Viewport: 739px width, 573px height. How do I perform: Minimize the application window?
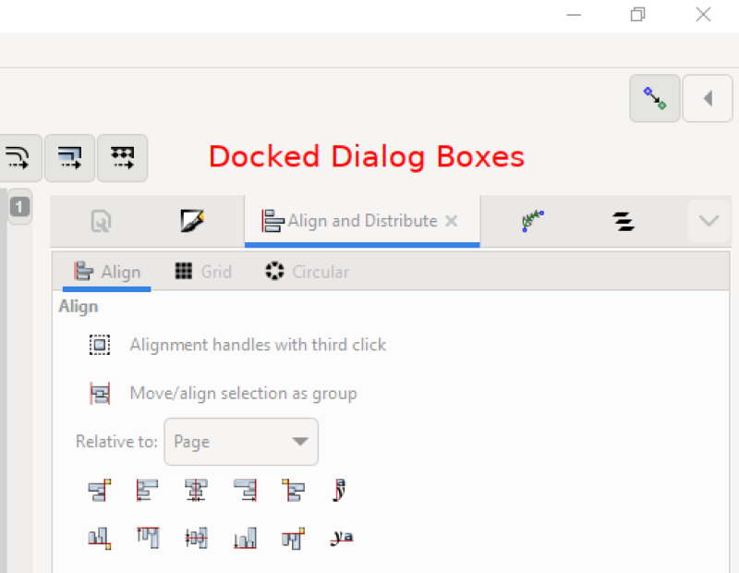[574, 15]
